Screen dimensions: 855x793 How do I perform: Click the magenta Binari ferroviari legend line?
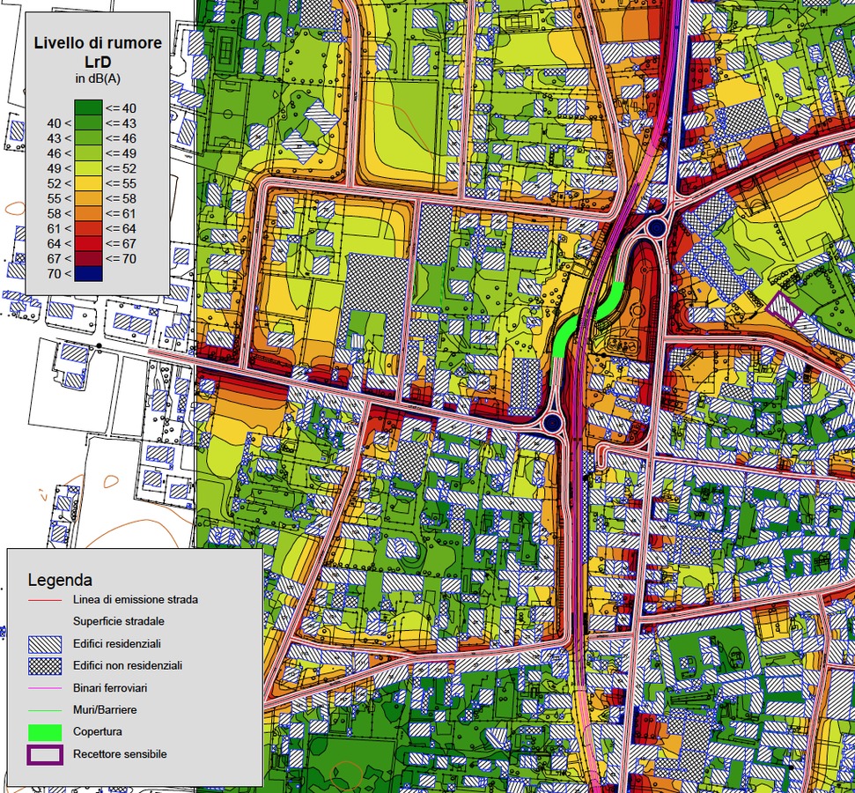(x=45, y=687)
